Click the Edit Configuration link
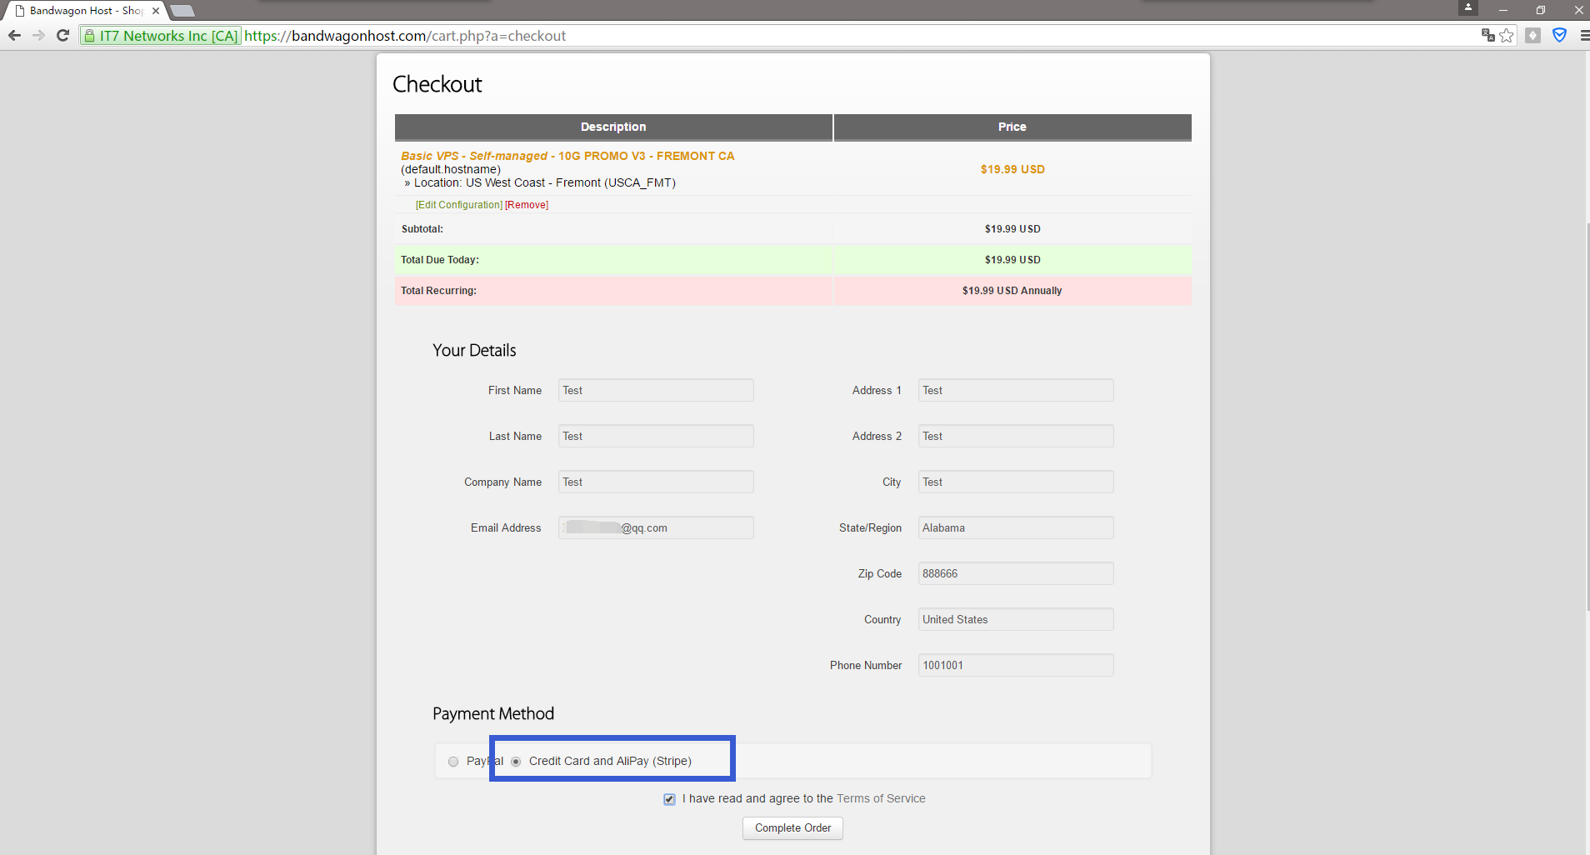Viewport: 1590px width, 855px height. [458, 205]
